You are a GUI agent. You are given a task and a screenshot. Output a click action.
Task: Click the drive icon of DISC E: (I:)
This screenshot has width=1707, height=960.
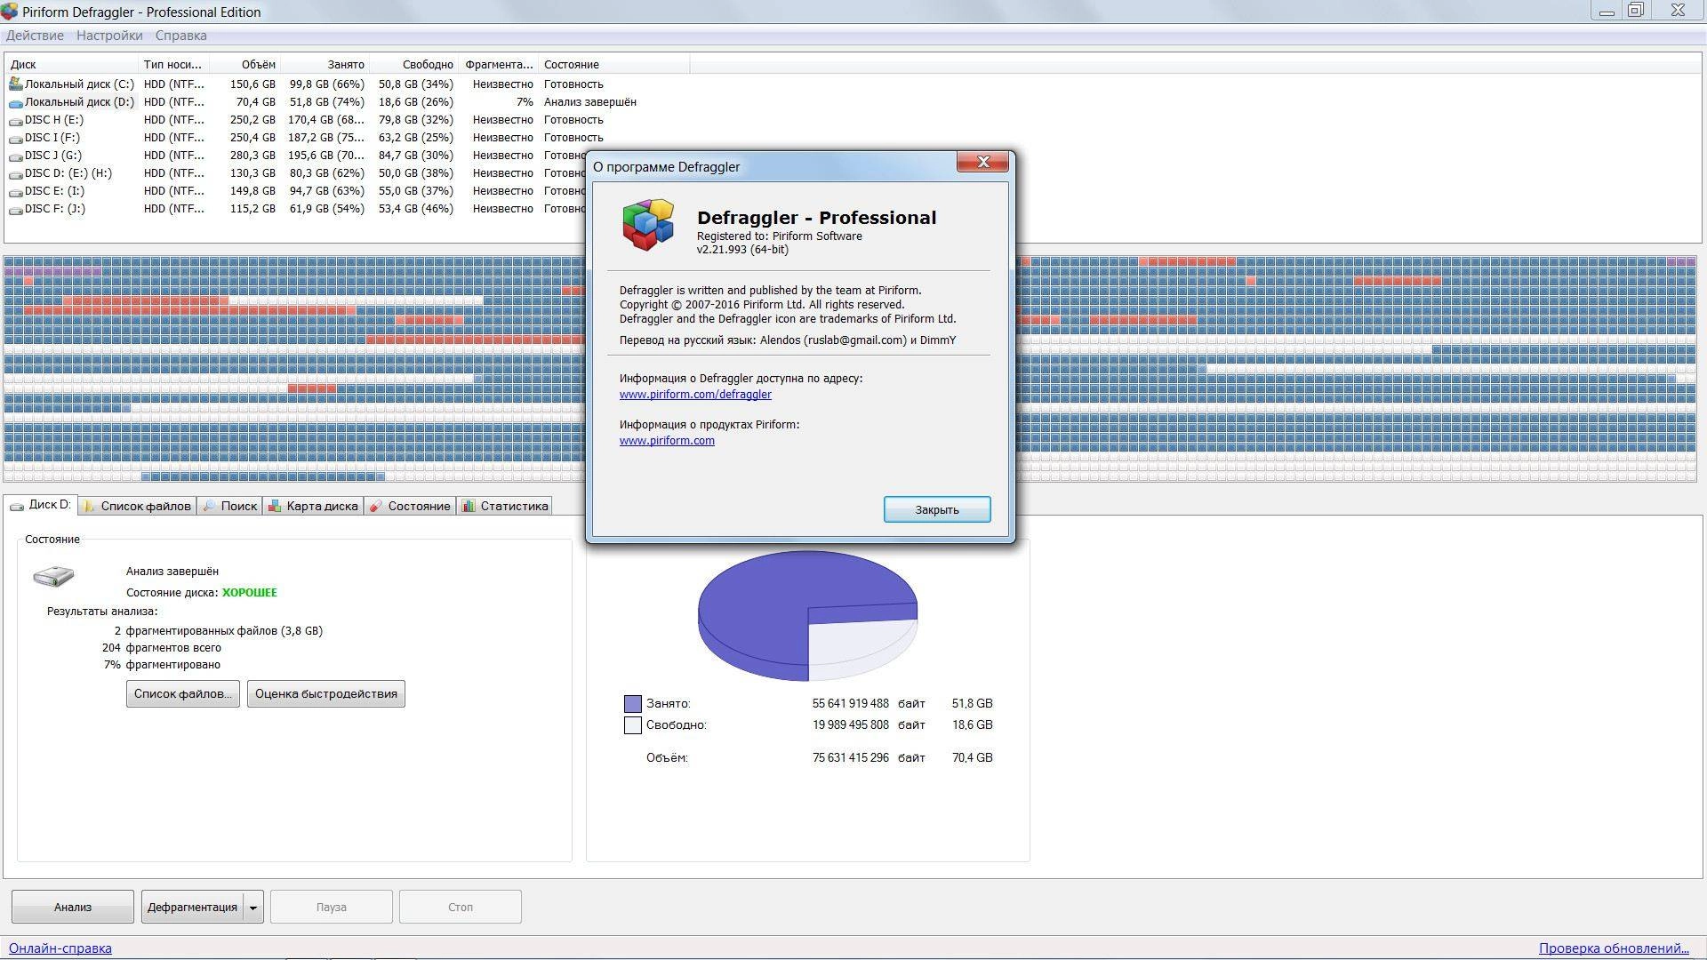(15, 191)
